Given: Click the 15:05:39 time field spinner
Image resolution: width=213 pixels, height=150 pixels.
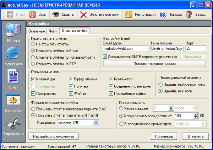Looking at the screenshot, I should pyautogui.click(x=203, y=124).
